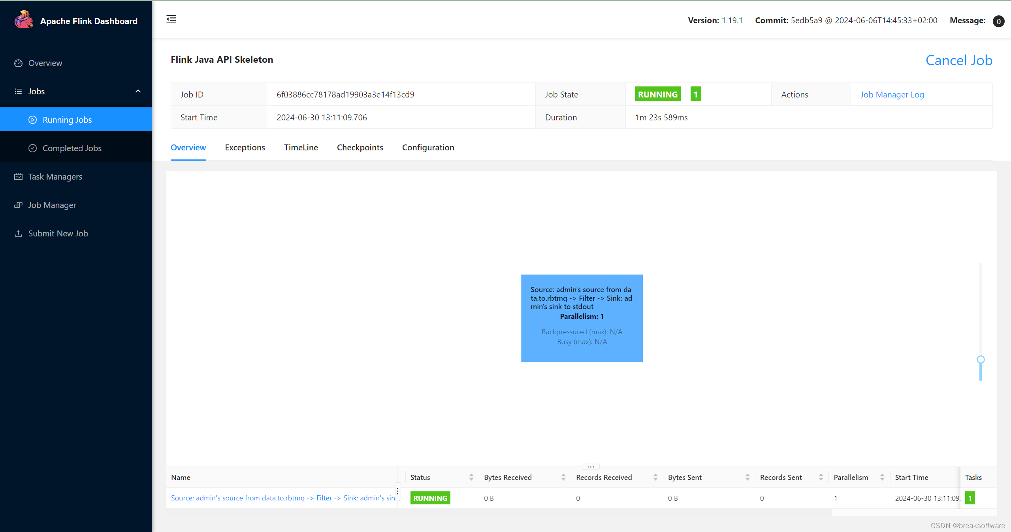
Task: Open the Job Manager Log link
Action: pyautogui.click(x=892, y=95)
